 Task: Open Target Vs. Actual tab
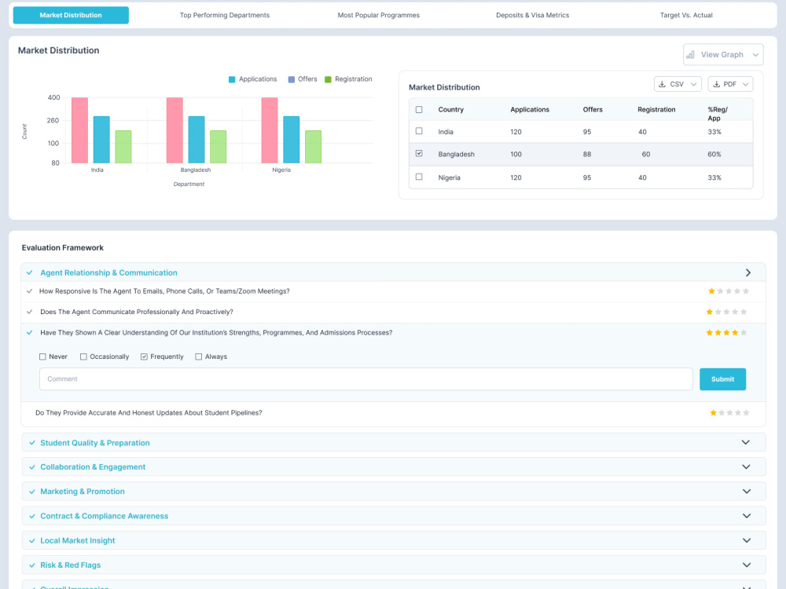686,15
